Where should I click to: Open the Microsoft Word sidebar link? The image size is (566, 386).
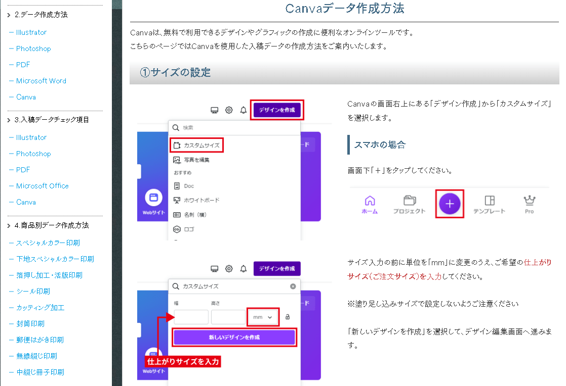pyautogui.click(x=41, y=81)
